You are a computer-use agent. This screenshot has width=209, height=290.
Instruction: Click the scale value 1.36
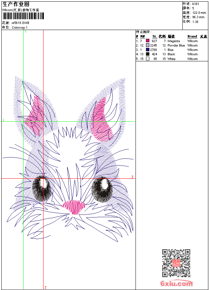(195, 22)
